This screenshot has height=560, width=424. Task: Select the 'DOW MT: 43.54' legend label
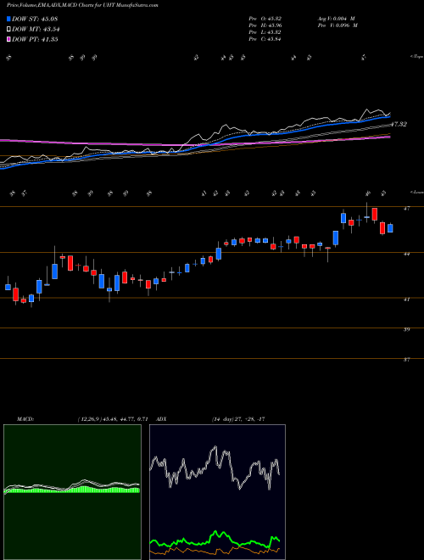pos(36,29)
